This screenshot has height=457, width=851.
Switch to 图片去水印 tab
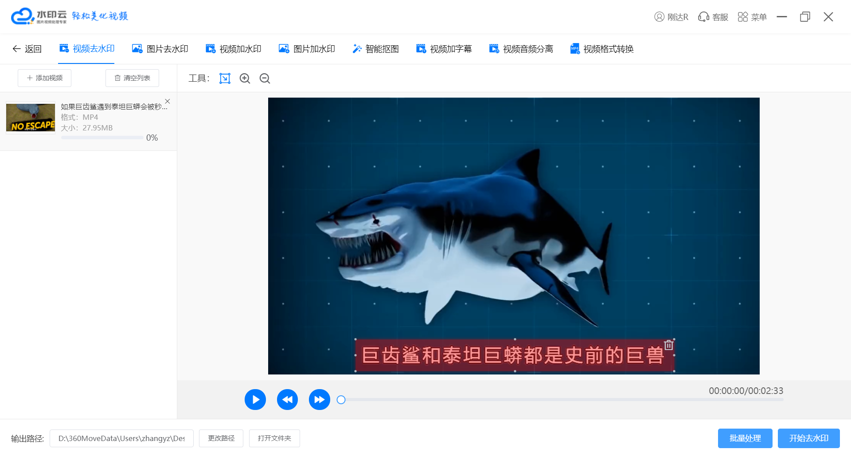point(160,49)
